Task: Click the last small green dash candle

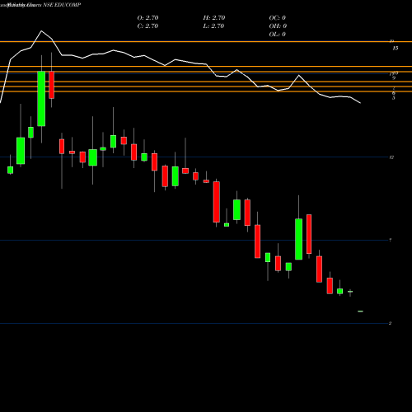Action: (360, 311)
